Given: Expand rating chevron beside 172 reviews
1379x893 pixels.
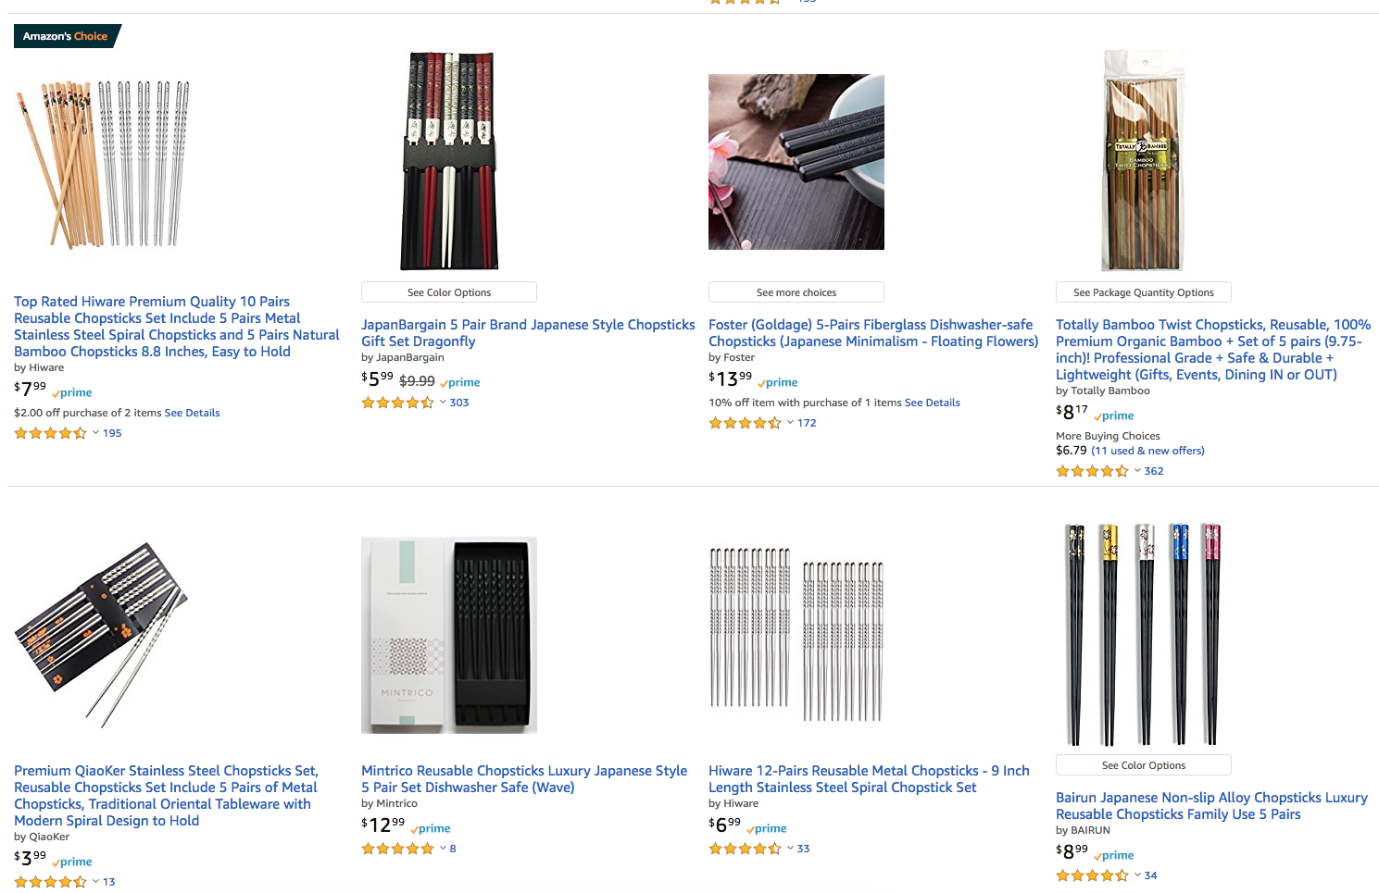Looking at the screenshot, I should point(790,423).
